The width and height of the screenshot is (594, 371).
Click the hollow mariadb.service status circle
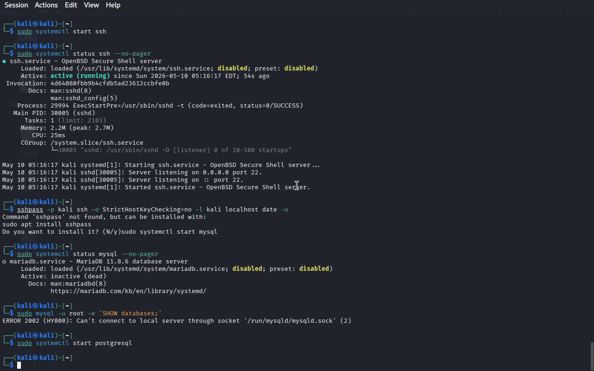pyautogui.click(x=4, y=262)
